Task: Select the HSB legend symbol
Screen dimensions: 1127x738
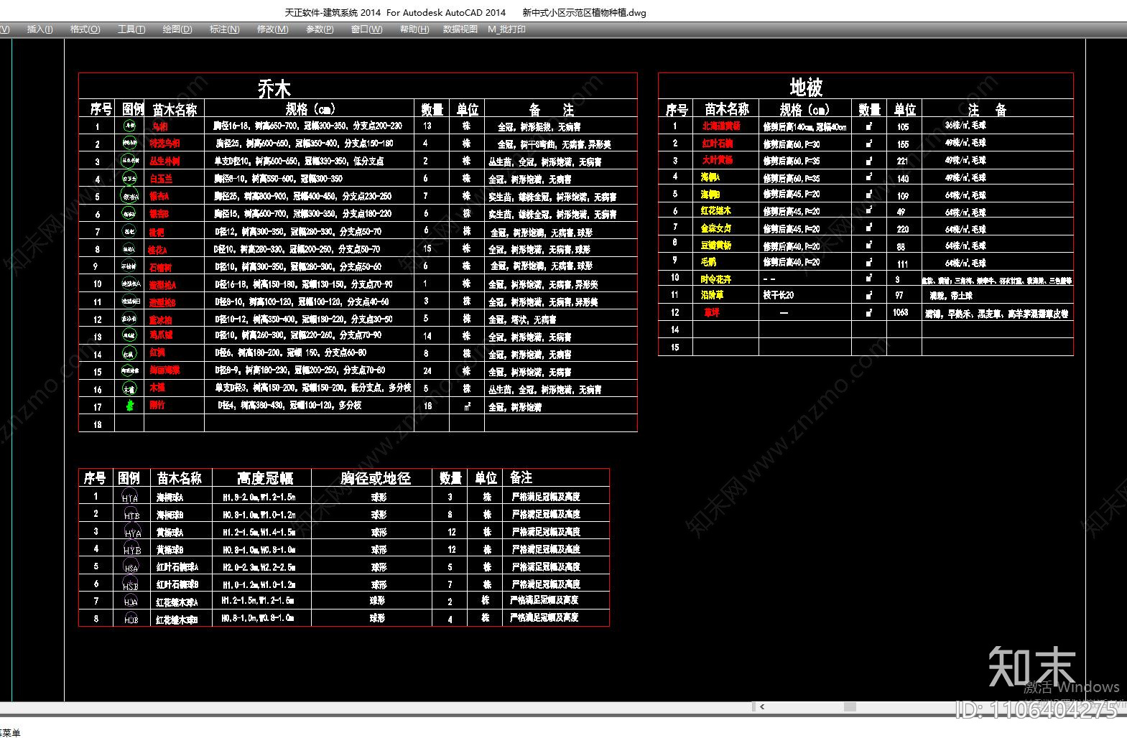Action: click(x=130, y=584)
